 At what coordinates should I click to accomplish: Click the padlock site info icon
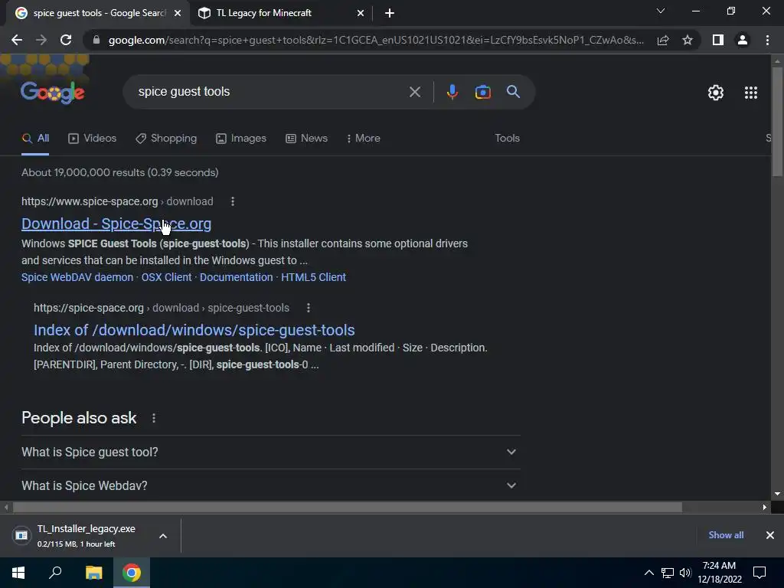(96, 40)
